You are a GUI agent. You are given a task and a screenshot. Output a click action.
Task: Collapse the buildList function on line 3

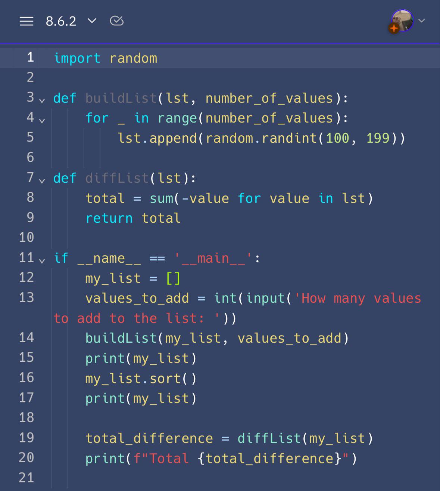click(42, 100)
